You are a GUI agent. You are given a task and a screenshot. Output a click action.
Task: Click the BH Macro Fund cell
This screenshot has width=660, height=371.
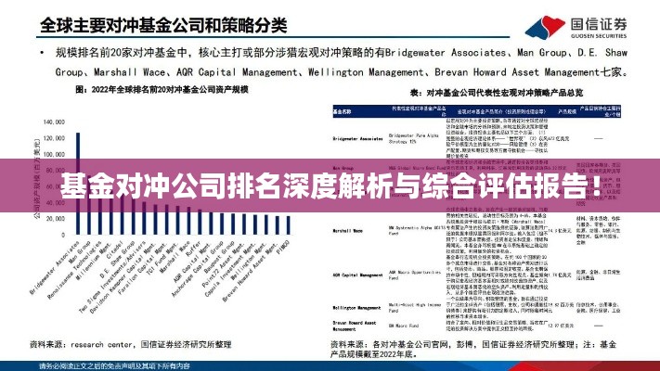(403, 326)
